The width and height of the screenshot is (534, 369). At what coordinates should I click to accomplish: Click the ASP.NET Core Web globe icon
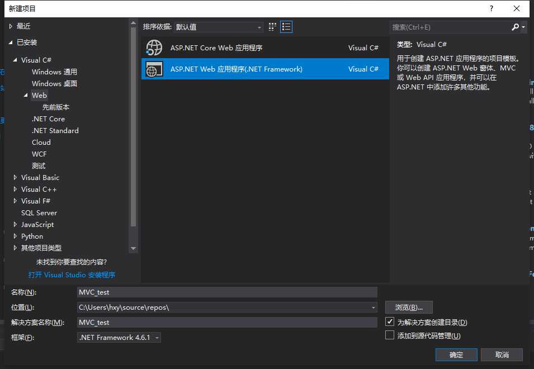tap(154, 48)
